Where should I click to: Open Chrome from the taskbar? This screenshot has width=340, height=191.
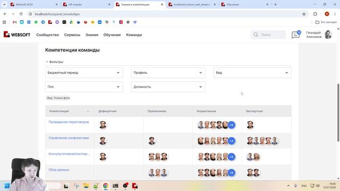coord(106,186)
